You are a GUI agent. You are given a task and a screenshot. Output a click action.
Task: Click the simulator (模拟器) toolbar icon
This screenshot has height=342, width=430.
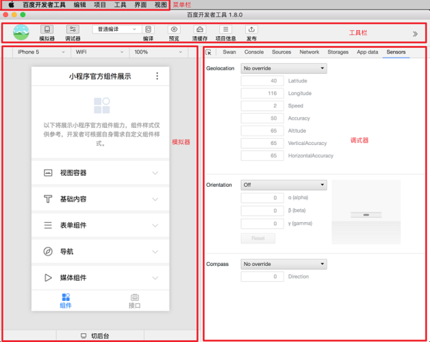[47, 30]
